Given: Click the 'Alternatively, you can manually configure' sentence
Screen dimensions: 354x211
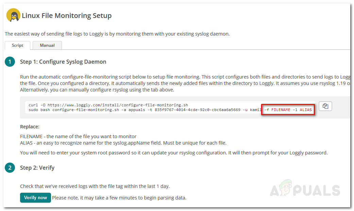Looking at the screenshot, I should (x=97, y=90).
